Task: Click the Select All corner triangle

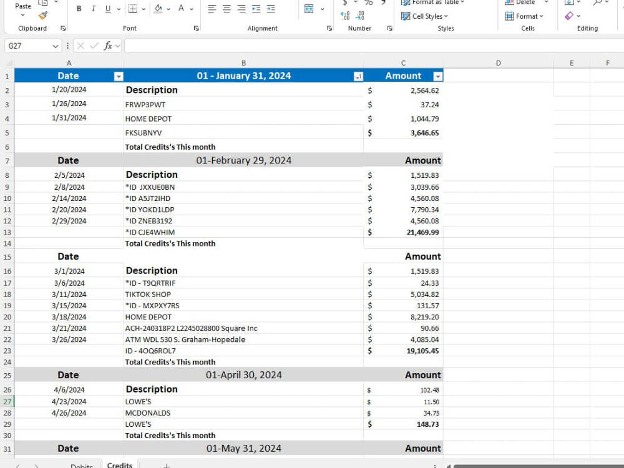Action: tap(8, 63)
